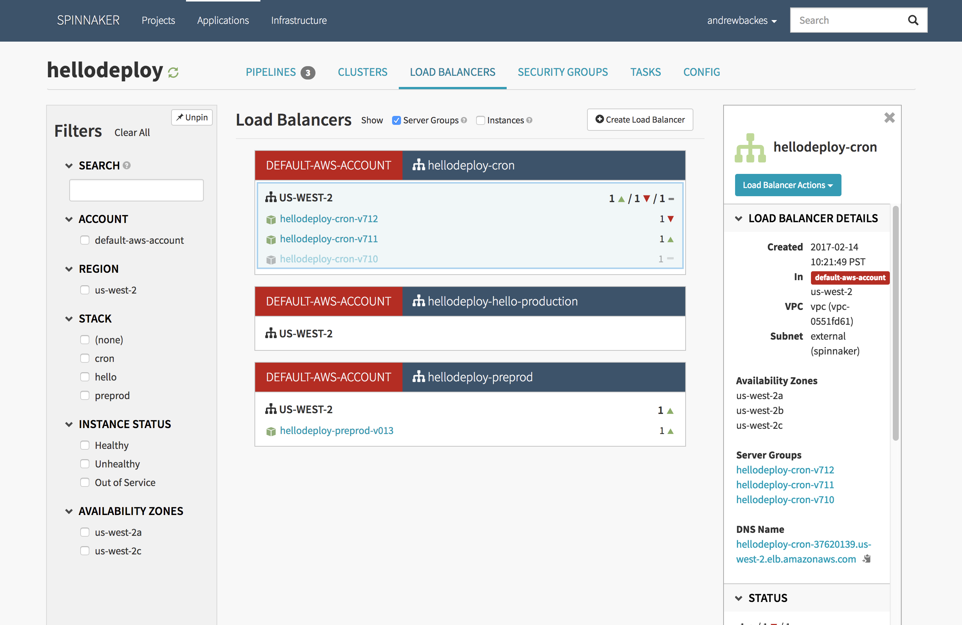
Task: Click the hellodeploy-cron-v712 server group cube icon
Action: pyautogui.click(x=271, y=219)
